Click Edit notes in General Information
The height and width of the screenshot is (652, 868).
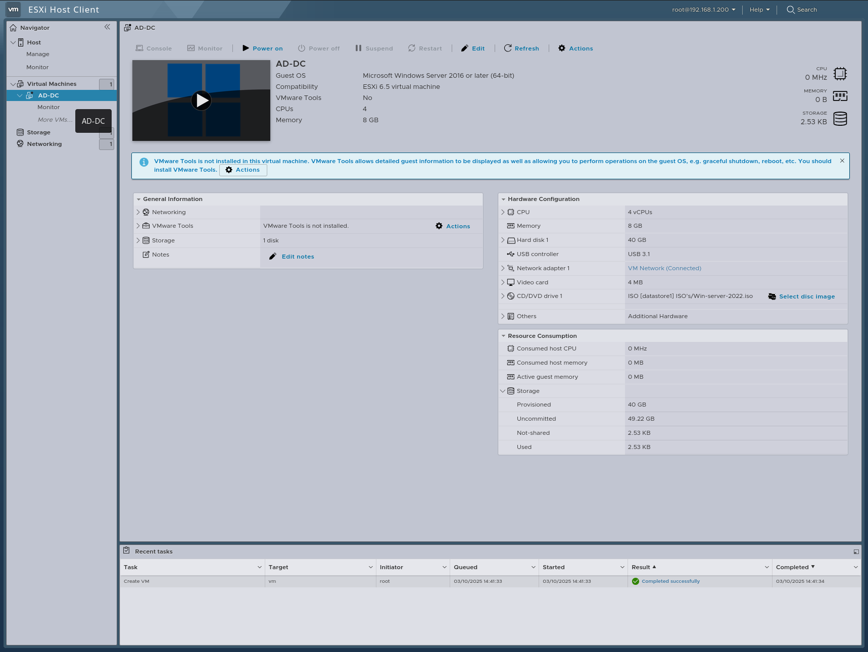[298, 257]
